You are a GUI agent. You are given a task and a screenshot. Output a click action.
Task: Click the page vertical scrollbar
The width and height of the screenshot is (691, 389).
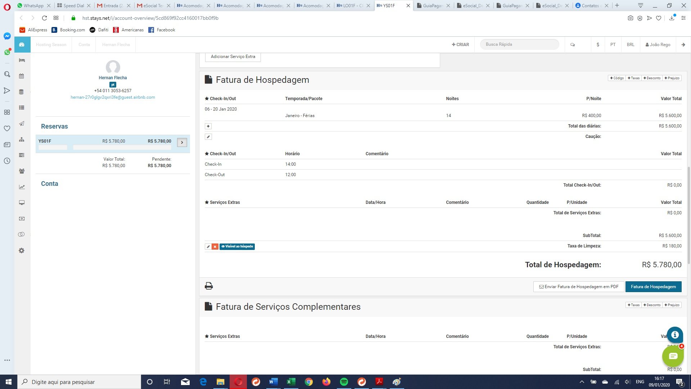(x=688, y=216)
